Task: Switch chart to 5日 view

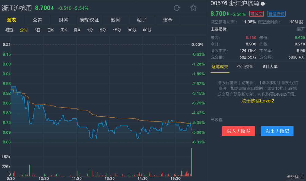Action: pos(37,30)
